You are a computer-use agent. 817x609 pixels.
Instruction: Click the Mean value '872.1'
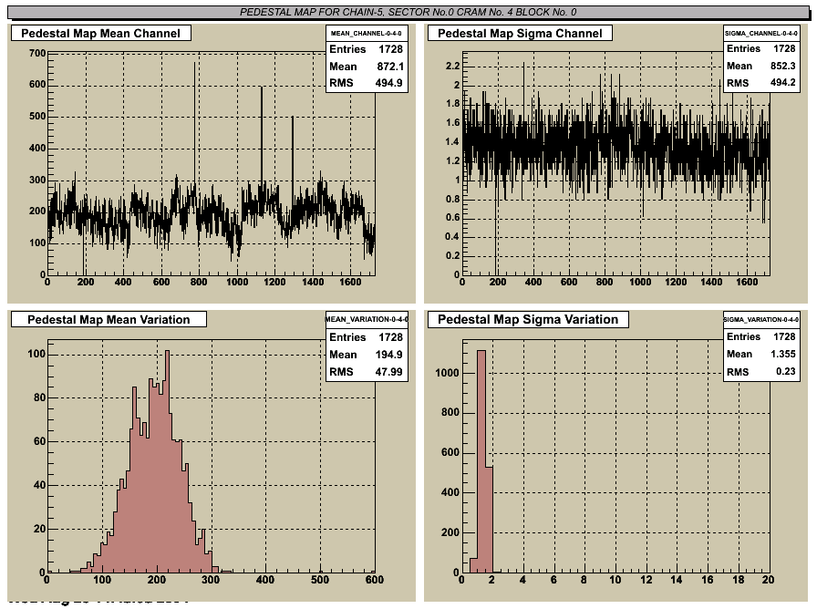[x=390, y=67]
